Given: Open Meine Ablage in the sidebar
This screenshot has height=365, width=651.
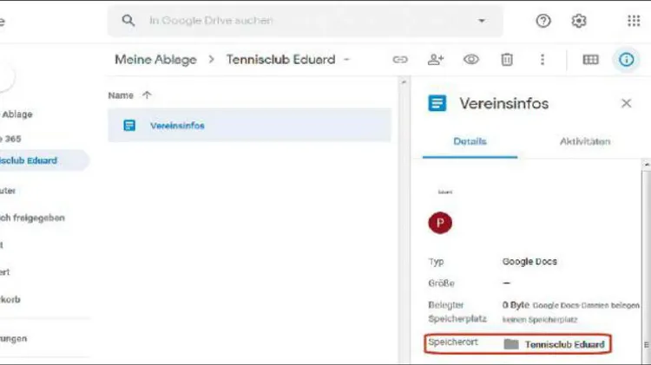Looking at the screenshot, I should pyautogui.click(x=16, y=114).
